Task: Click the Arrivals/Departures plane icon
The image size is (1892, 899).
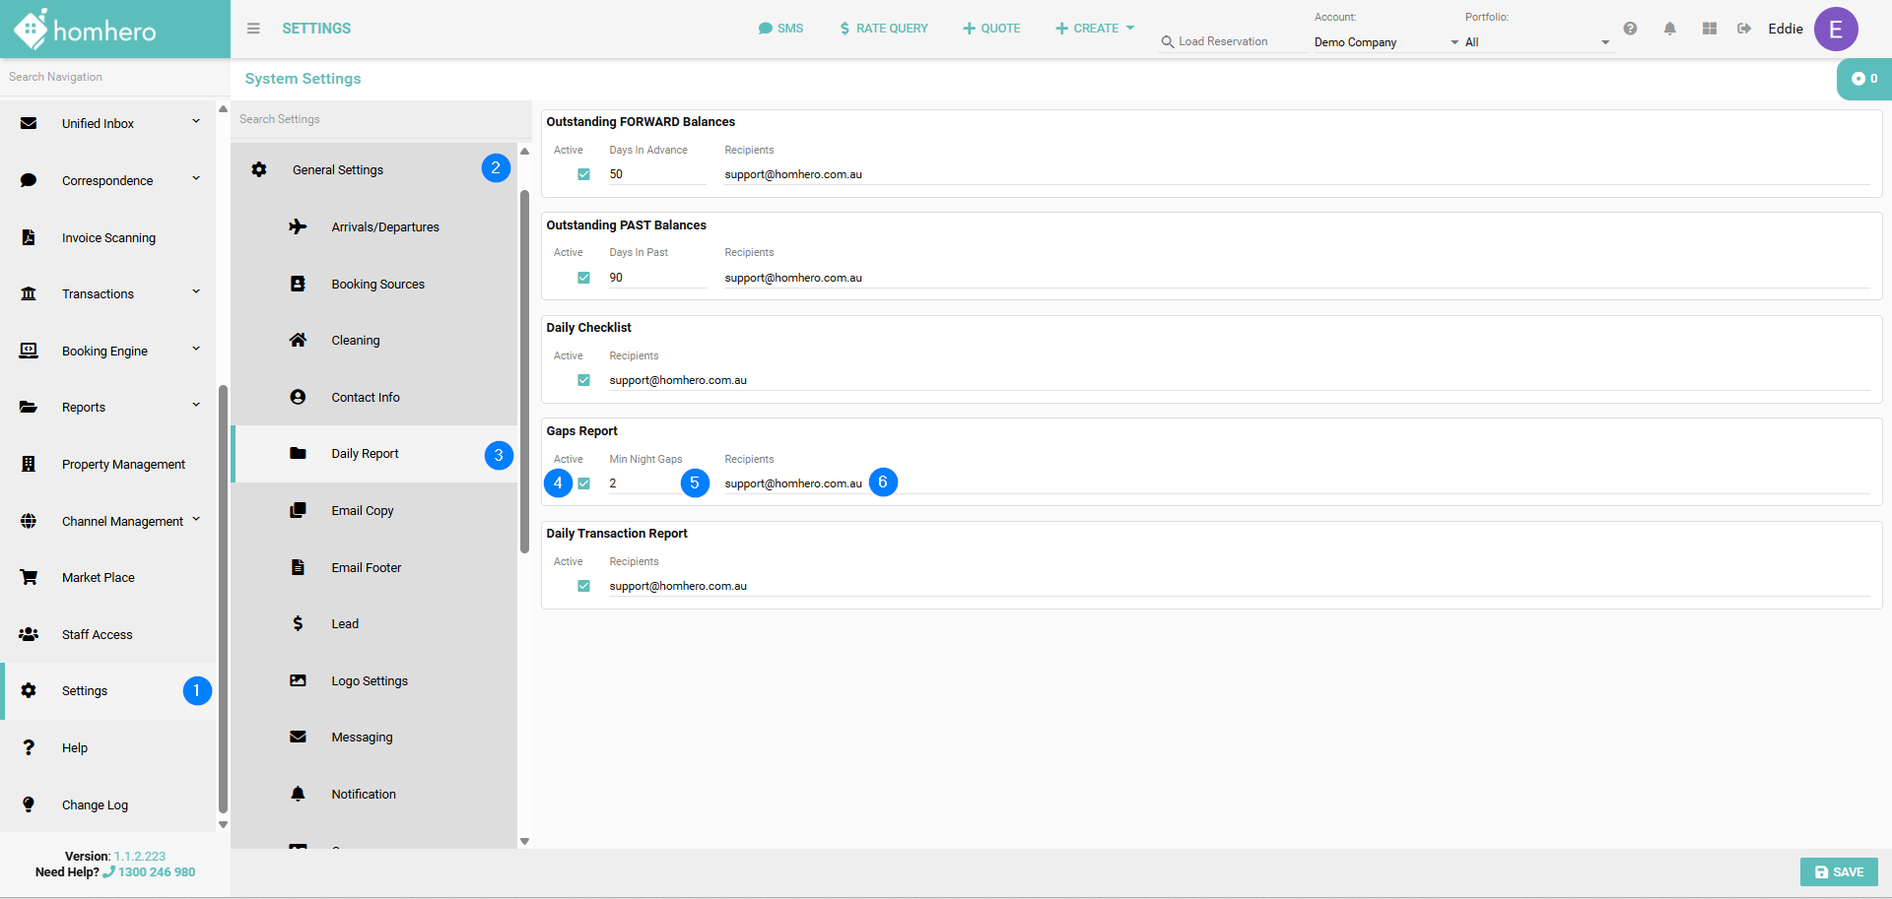Action: [x=298, y=227]
